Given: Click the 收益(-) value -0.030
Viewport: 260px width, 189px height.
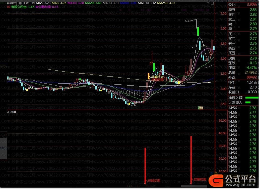Looking at the screenshot, I should click(x=251, y=92).
